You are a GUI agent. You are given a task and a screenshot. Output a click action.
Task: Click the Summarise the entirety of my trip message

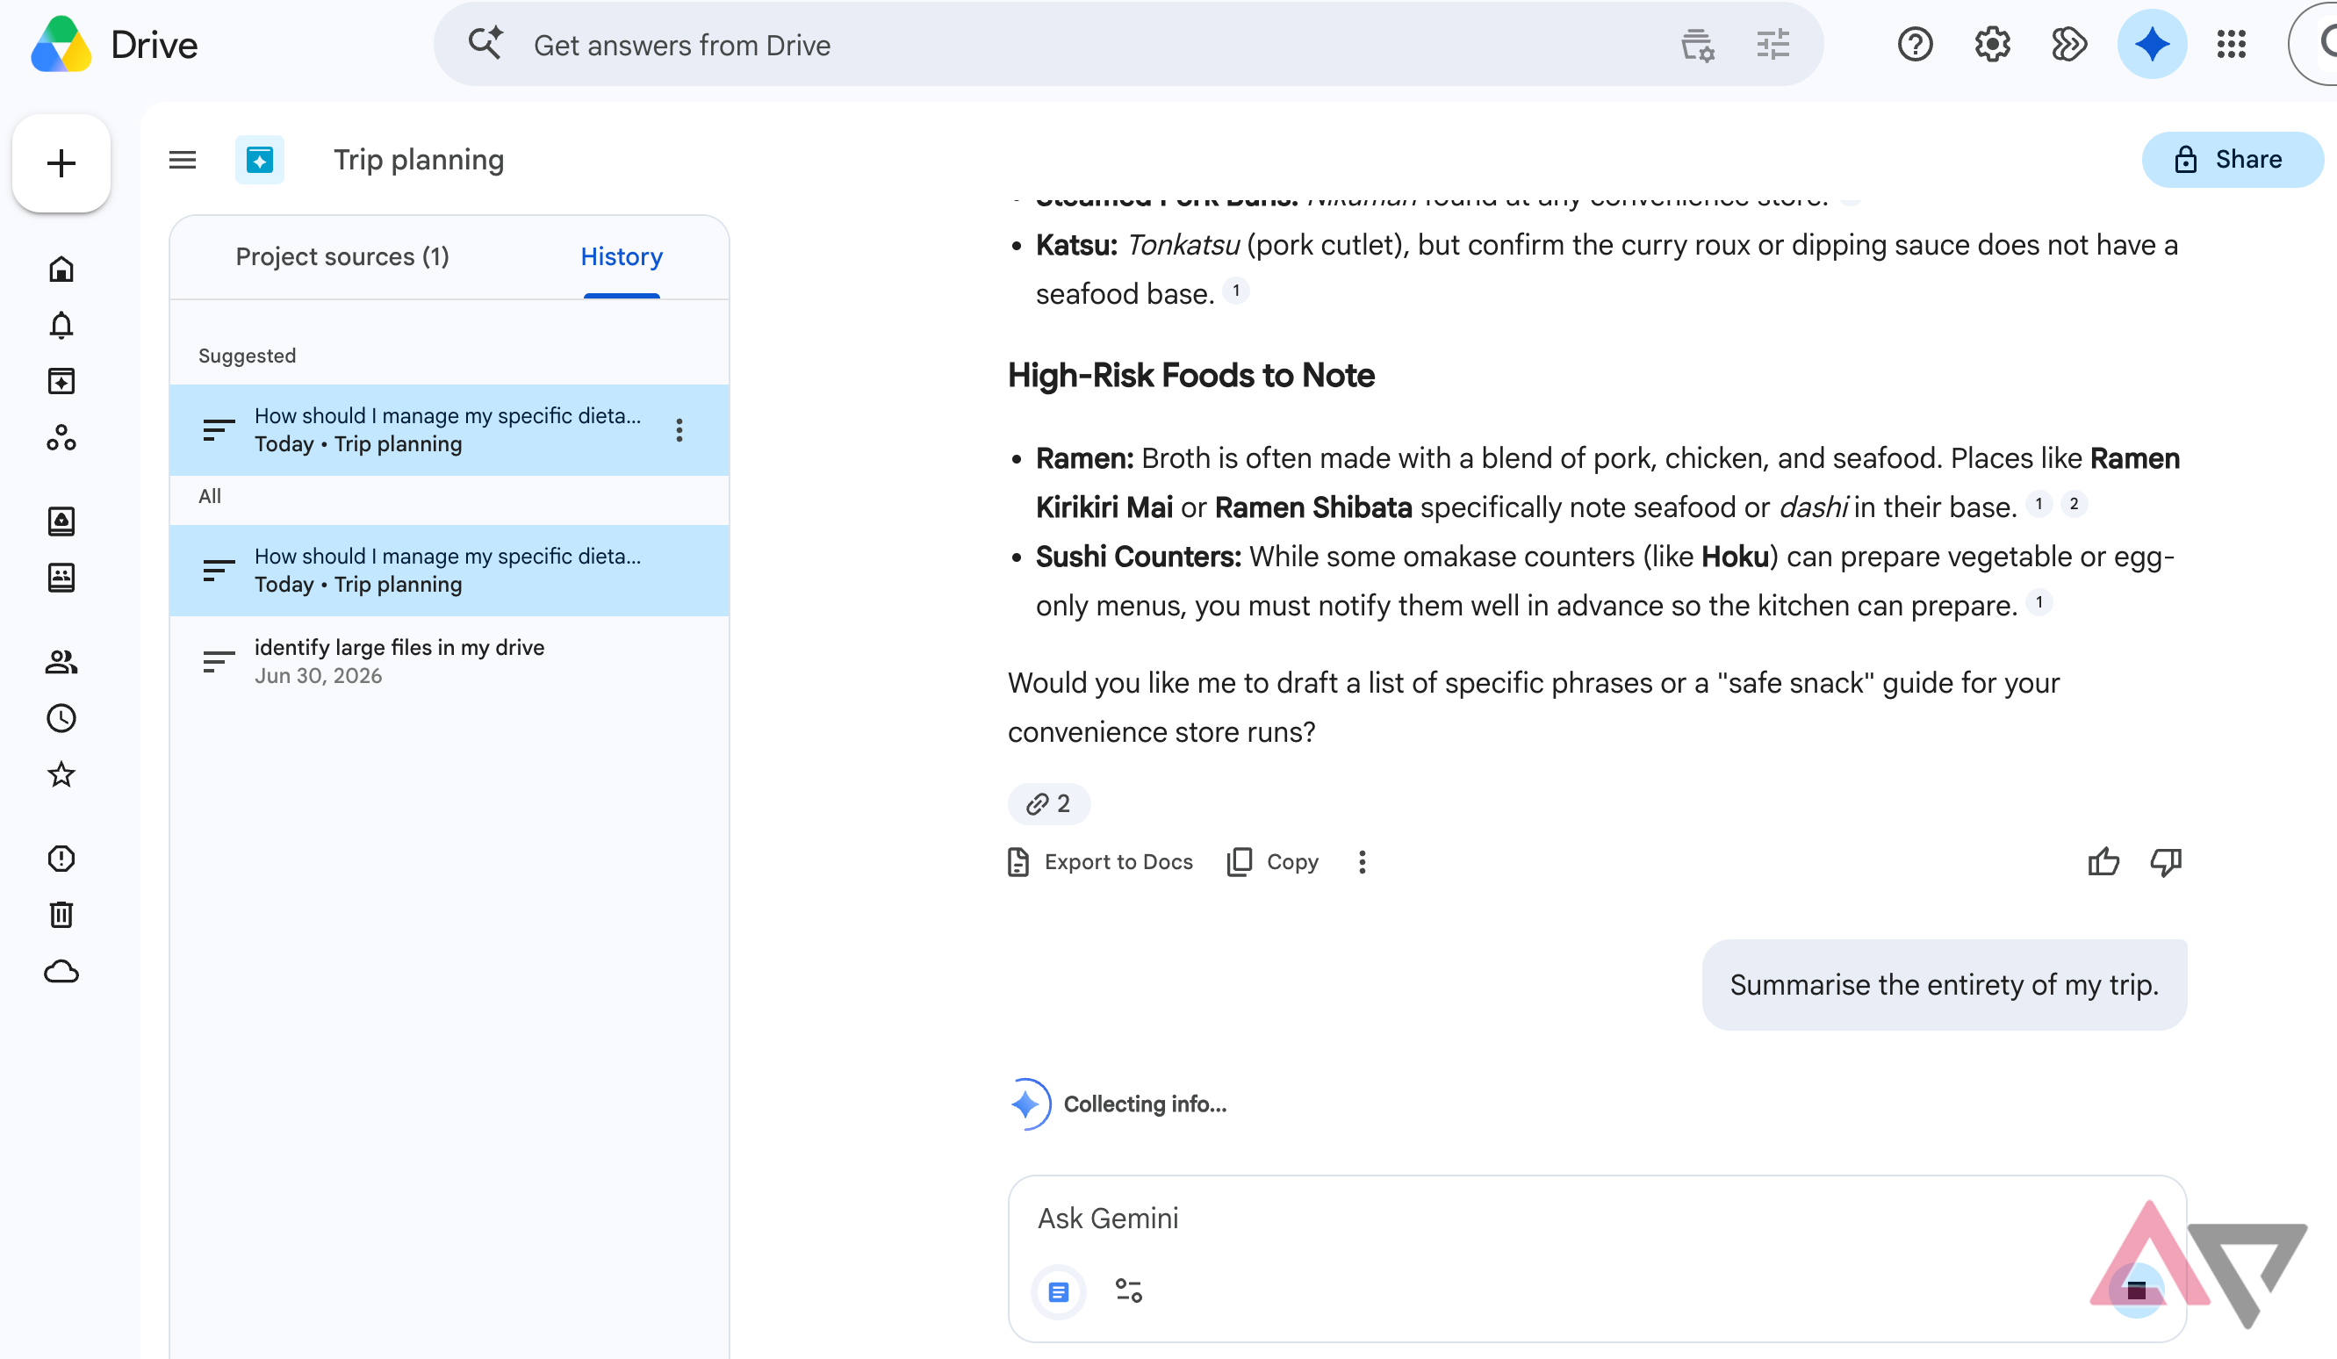(1944, 984)
